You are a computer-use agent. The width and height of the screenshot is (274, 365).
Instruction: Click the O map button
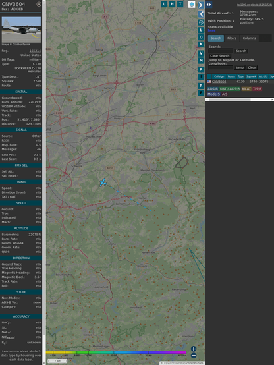pos(201,37)
